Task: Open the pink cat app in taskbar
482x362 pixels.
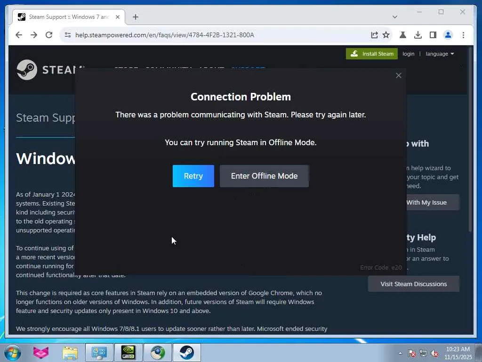Action: (x=40, y=353)
